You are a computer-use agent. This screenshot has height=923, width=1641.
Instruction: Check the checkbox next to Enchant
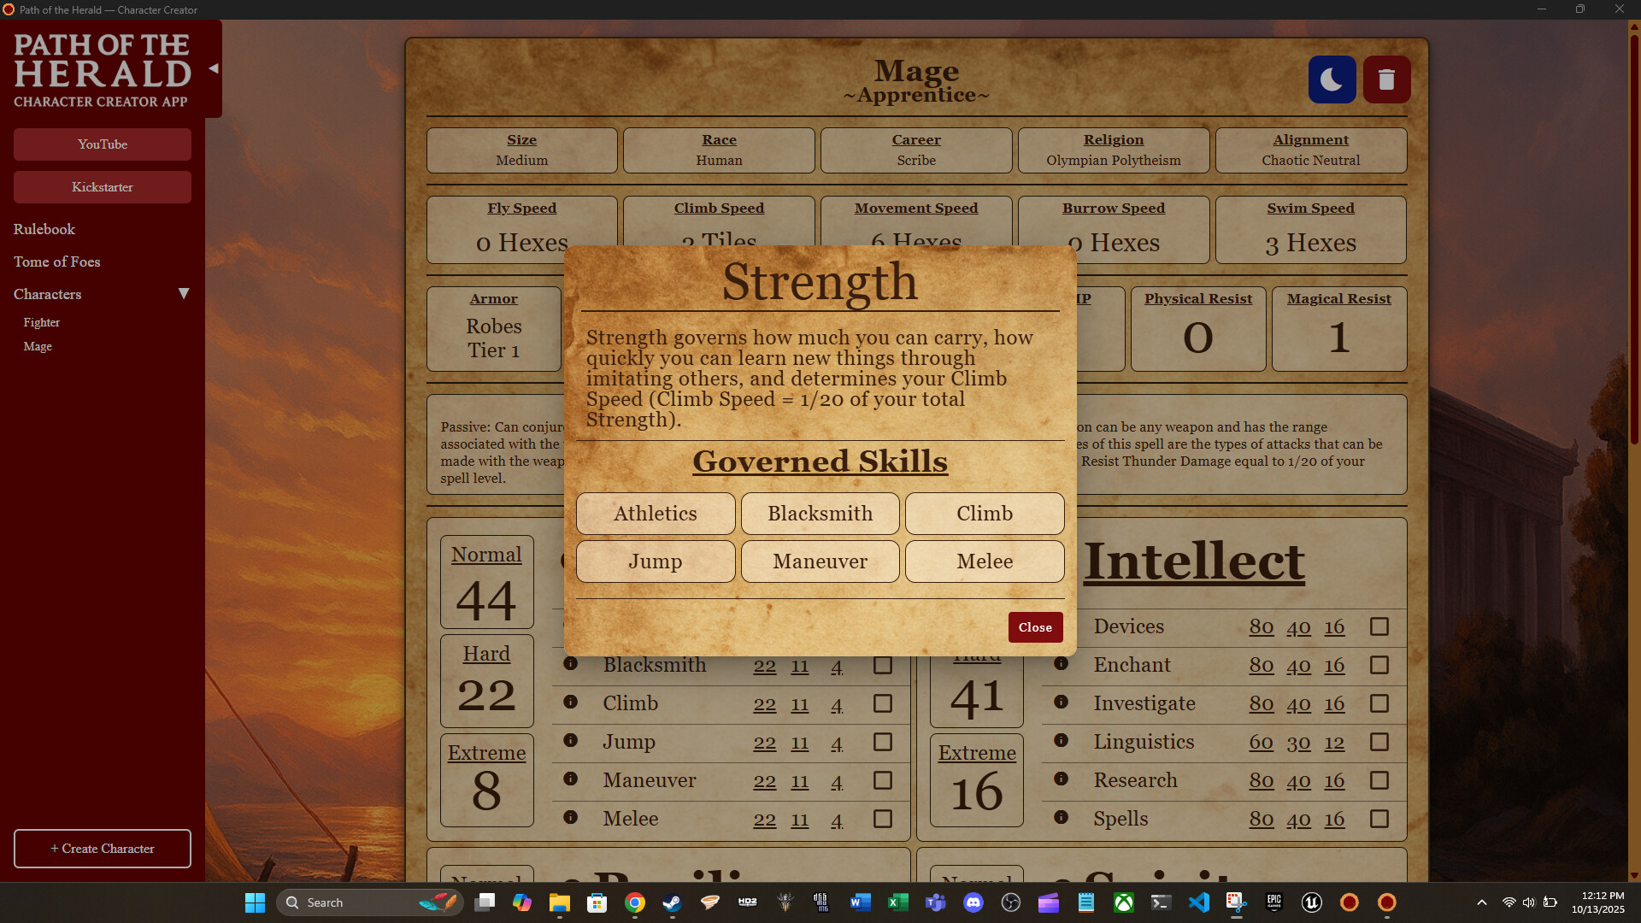point(1379,665)
